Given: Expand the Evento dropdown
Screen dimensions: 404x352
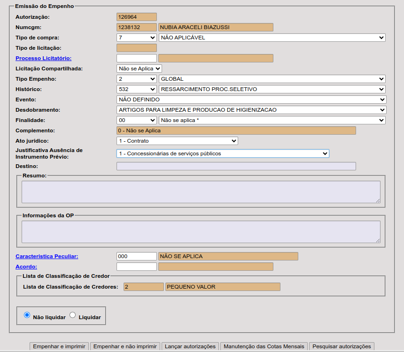Looking at the screenshot, I should coord(251,99).
